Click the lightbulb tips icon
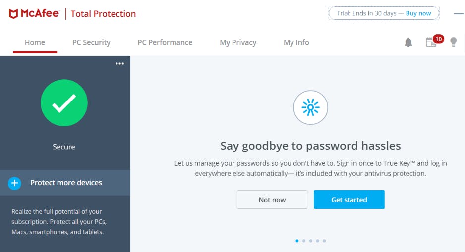 [x=454, y=42]
